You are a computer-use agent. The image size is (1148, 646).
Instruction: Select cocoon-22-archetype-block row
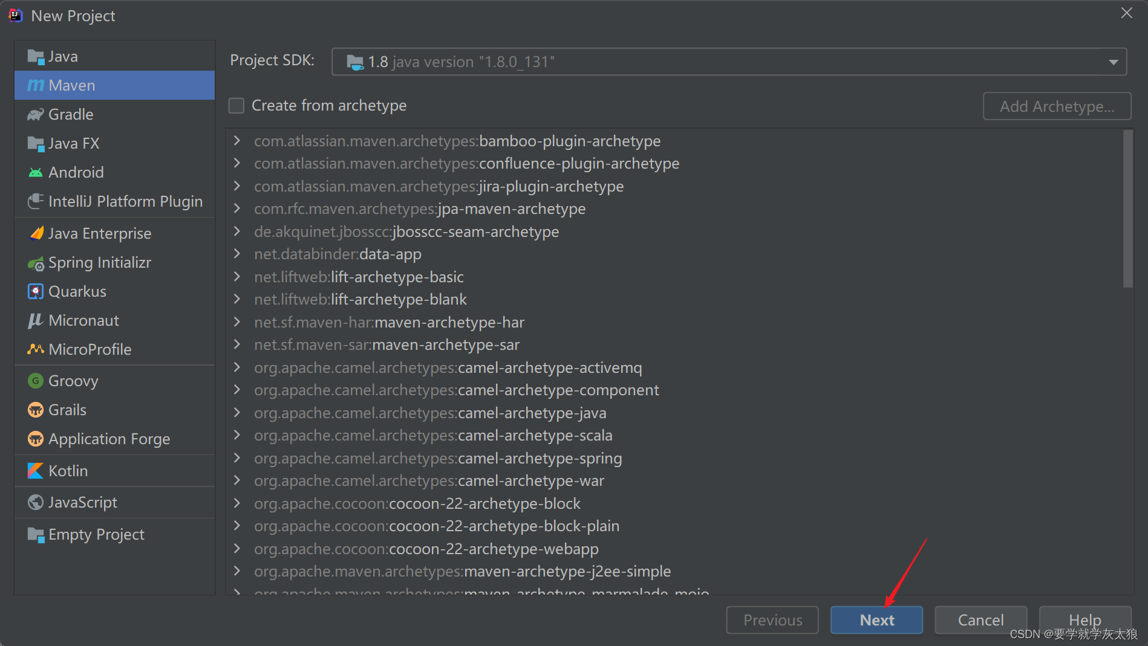click(674, 503)
